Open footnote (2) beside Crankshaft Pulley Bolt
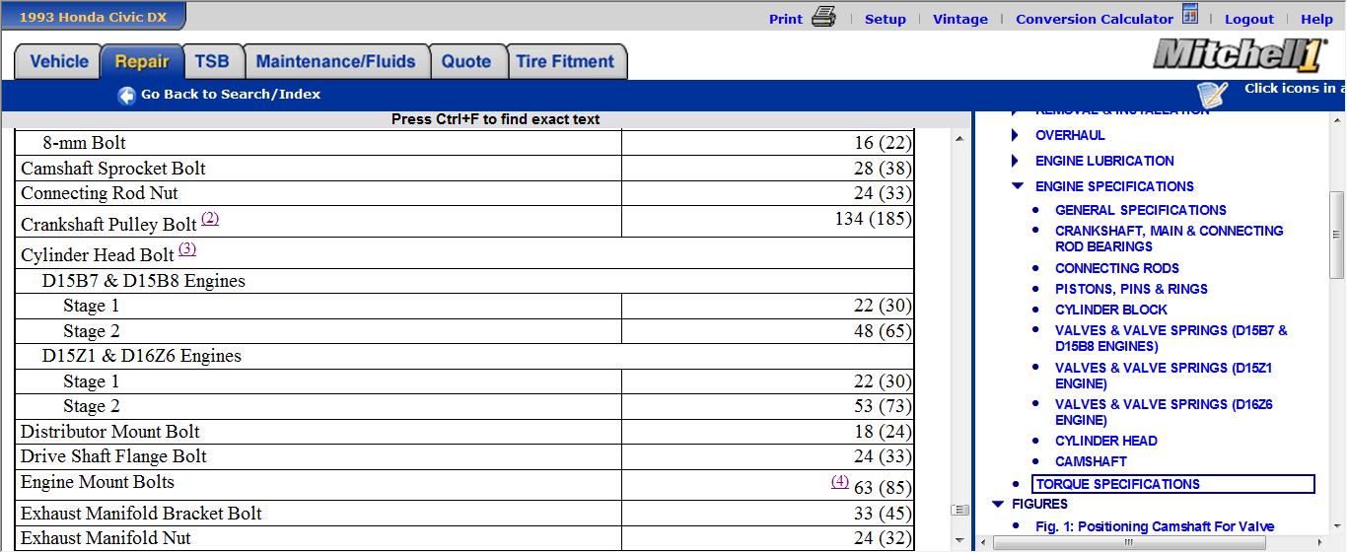Image resolution: width=1347 pixels, height=553 pixels. click(210, 218)
